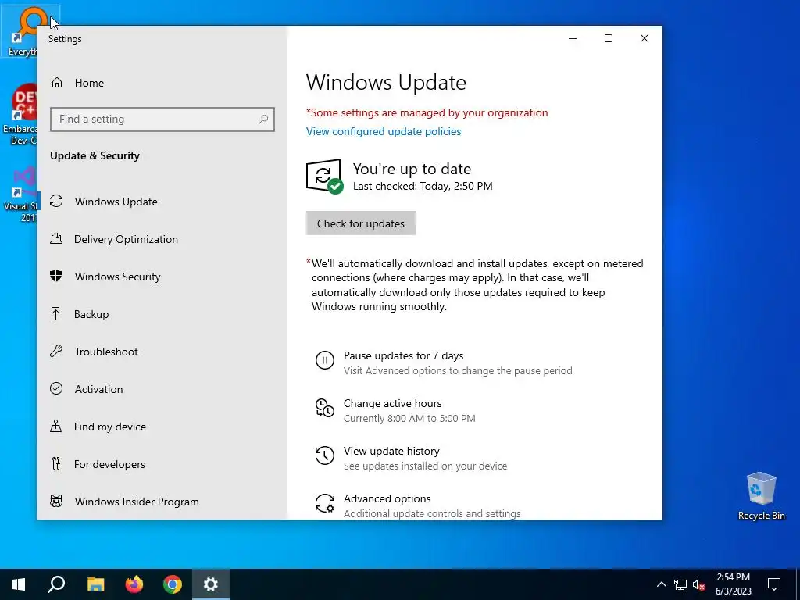Click the Delivery Optimization icon
This screenshot has height=600, width=800.
(56, 238)
